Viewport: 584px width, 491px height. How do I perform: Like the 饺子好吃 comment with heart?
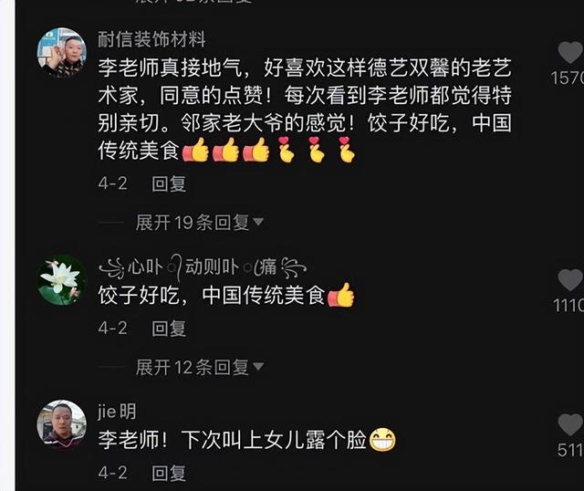(570, 280)
